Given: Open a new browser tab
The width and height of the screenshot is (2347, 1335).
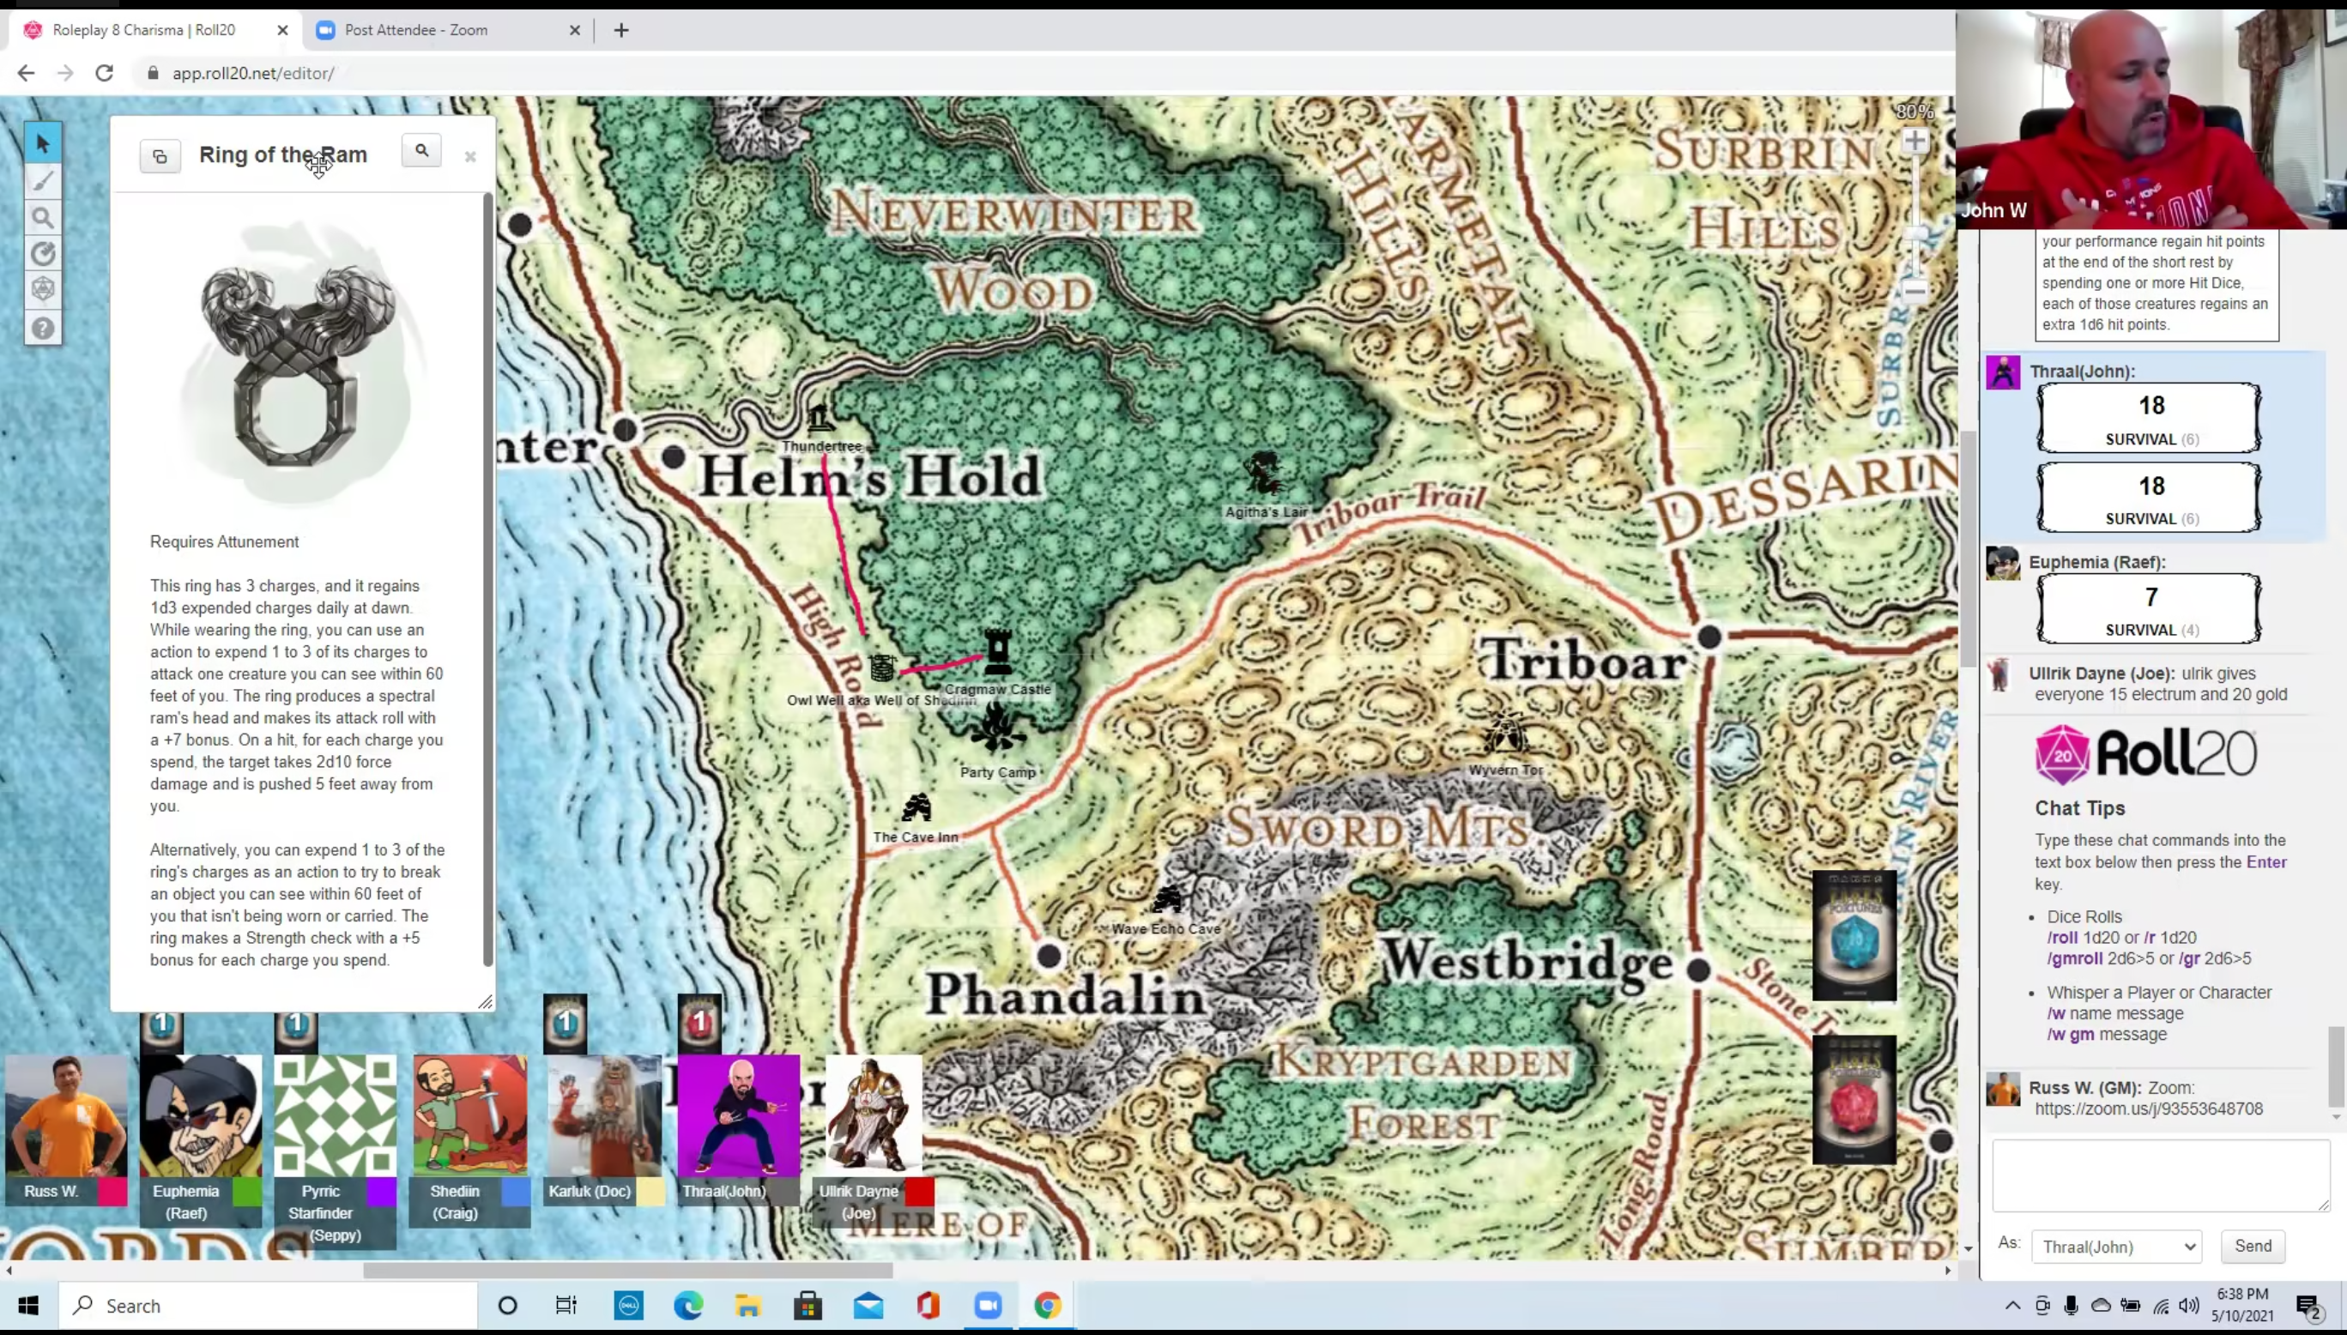Looking at the screenshot, I should coord(621,30).
